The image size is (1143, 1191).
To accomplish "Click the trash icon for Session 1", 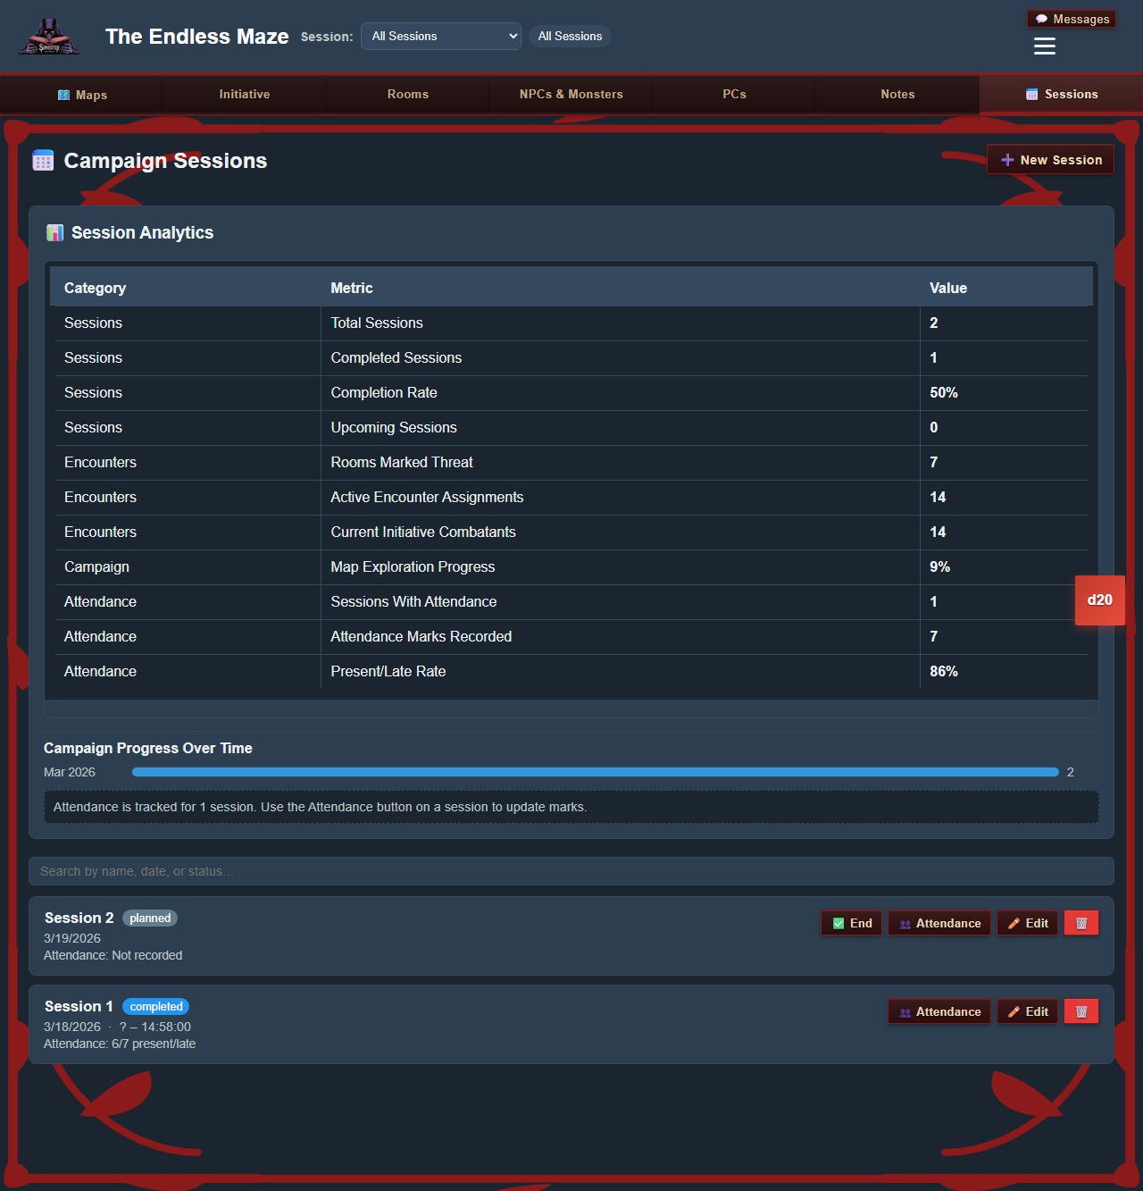I will tap(1080, 1011).
